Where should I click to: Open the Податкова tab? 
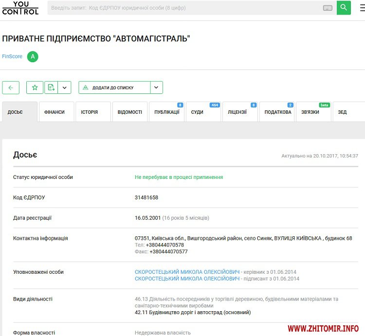pyautogui.click(x=277, y=112)
